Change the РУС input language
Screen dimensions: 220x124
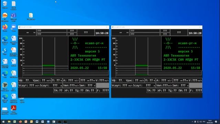pyautogui.click(x=204, y=122)
